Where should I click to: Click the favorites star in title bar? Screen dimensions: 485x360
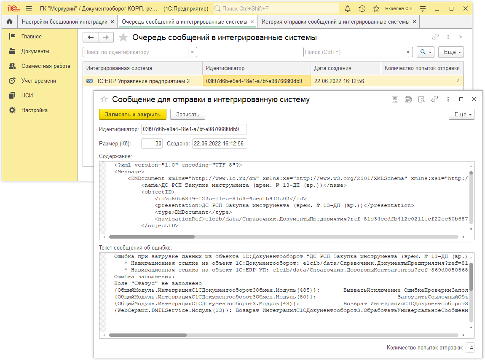pos(376,8)
